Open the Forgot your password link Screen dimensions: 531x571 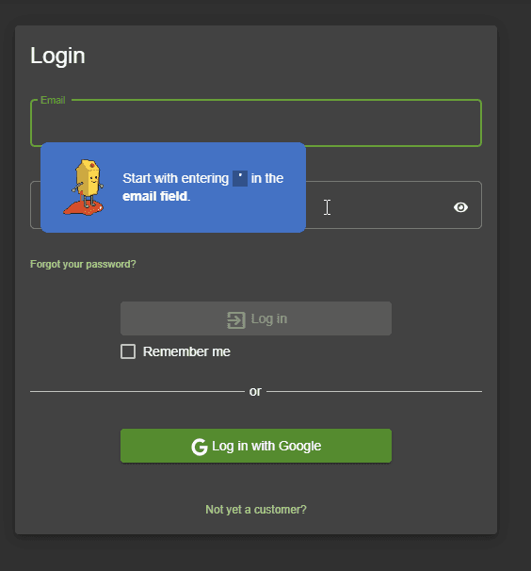[x=83, y=264]
